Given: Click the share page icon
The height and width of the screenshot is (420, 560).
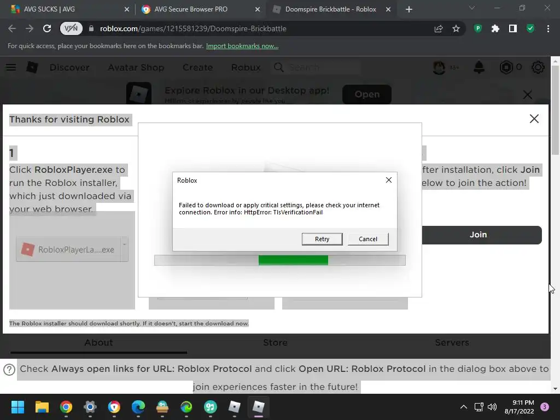Looking at the screenshot, I should pyautogui.click(x=439, y=28).
